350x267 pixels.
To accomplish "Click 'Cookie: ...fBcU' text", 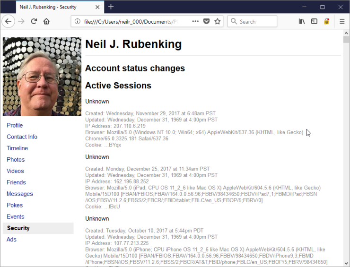I will point(103,207).
